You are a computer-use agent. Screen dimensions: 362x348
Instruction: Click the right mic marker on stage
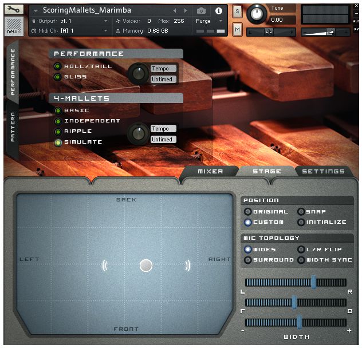click(188, 266)
